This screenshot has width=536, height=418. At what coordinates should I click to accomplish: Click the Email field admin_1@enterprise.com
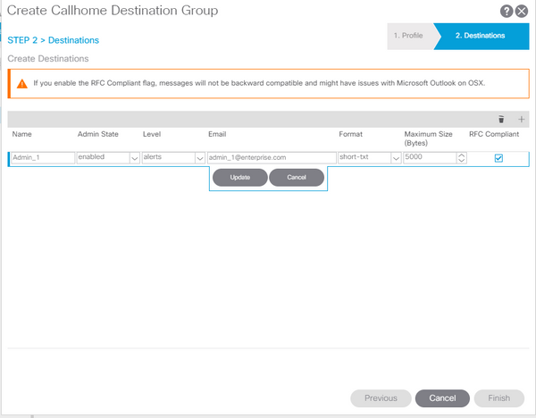point(272,157)
